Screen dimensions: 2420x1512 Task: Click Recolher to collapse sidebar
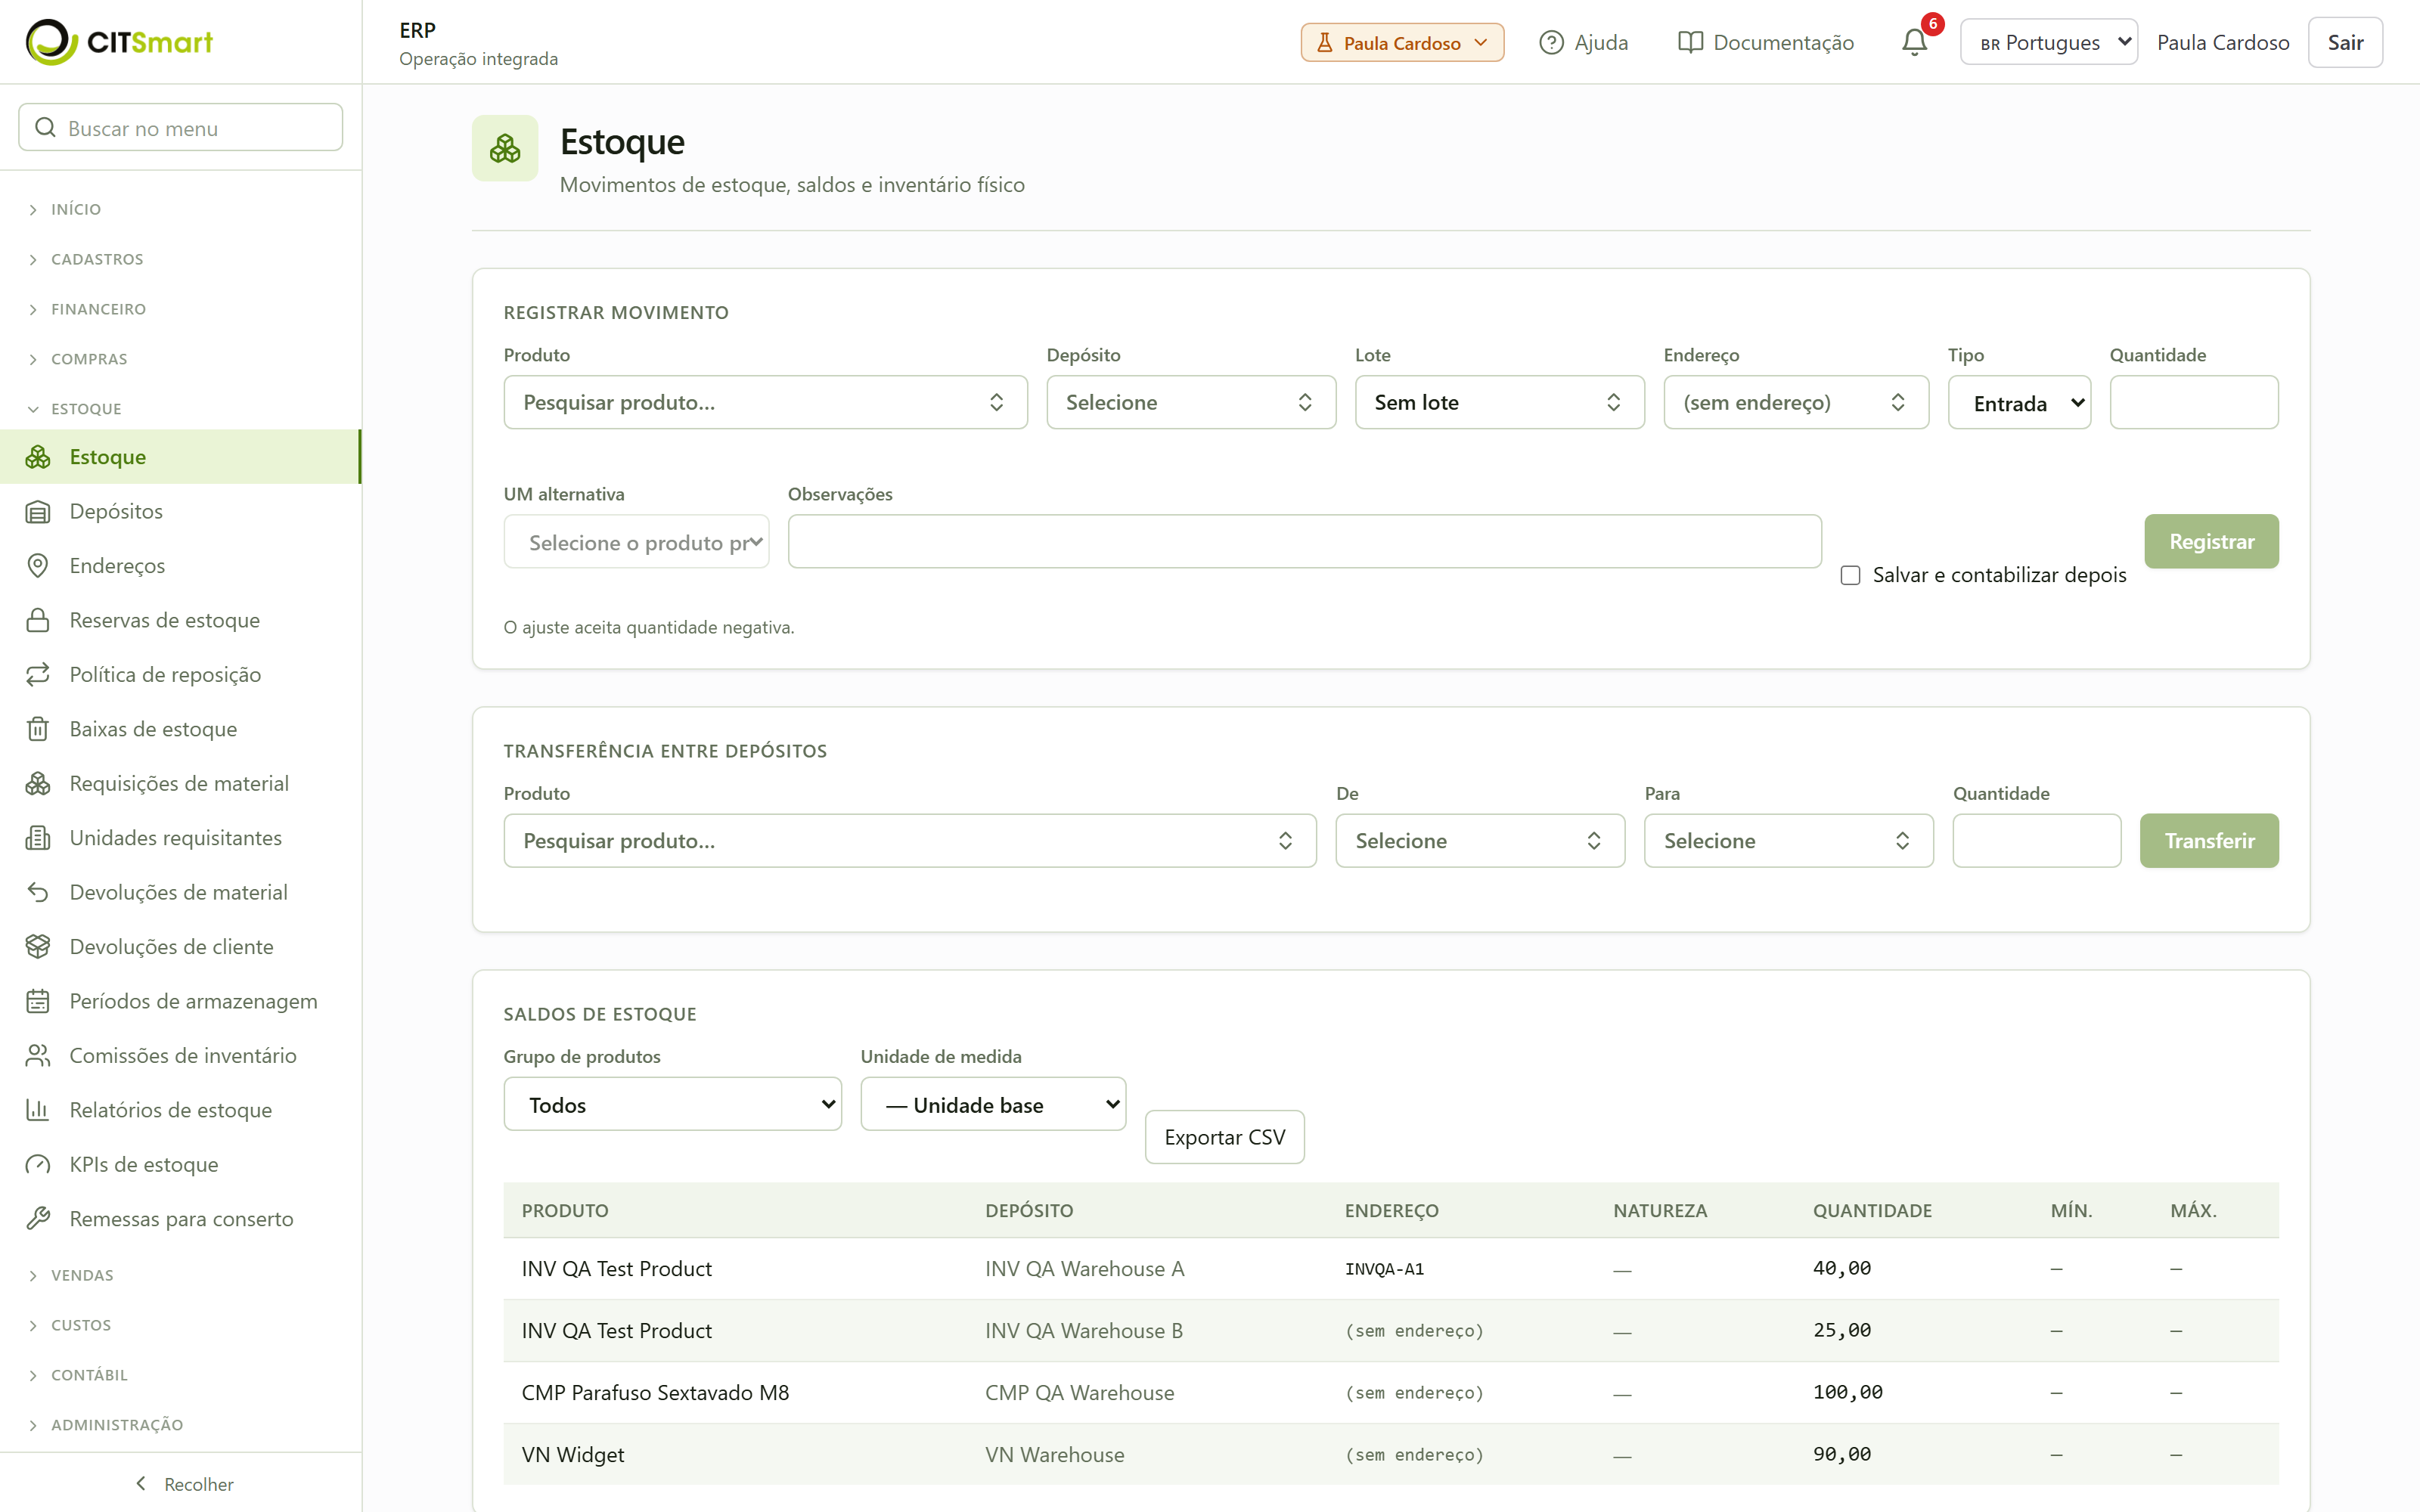coord(184,1484)
